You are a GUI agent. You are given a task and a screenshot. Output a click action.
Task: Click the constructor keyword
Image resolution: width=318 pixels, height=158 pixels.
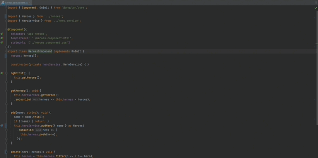[19, 64]
